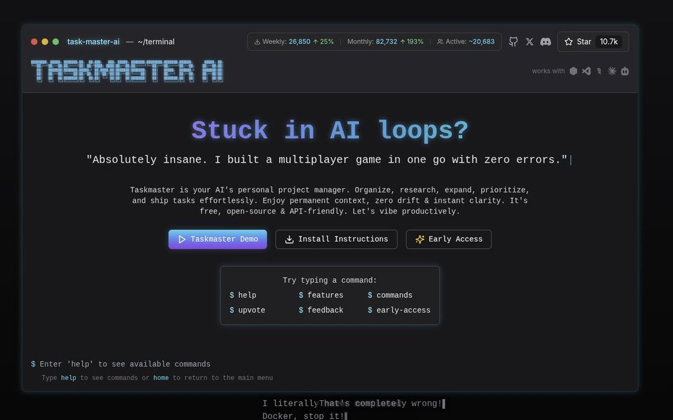The image size is (673, 420).
Task: Click the Taskmaster AI pixel logo
Action: click(127, 71)
